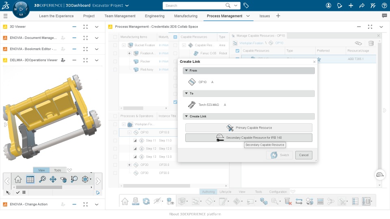Tick the OP30 row checkbox
Image resolution: width=390 pixels, height=219 pixels.
tap(115, 173)
